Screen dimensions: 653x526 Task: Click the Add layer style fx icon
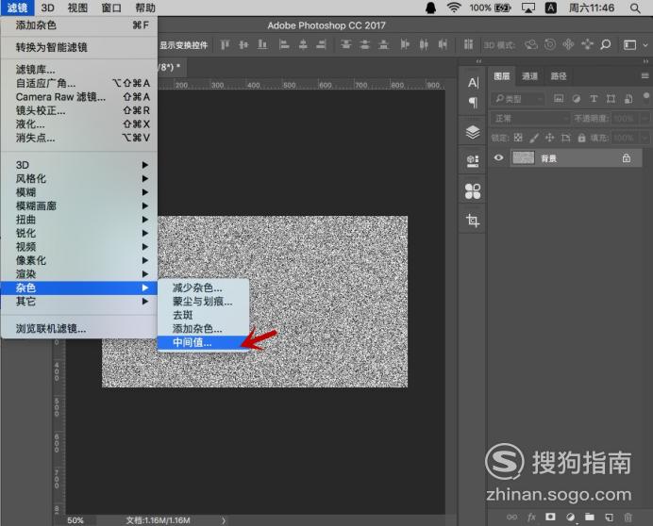[531, 517]
